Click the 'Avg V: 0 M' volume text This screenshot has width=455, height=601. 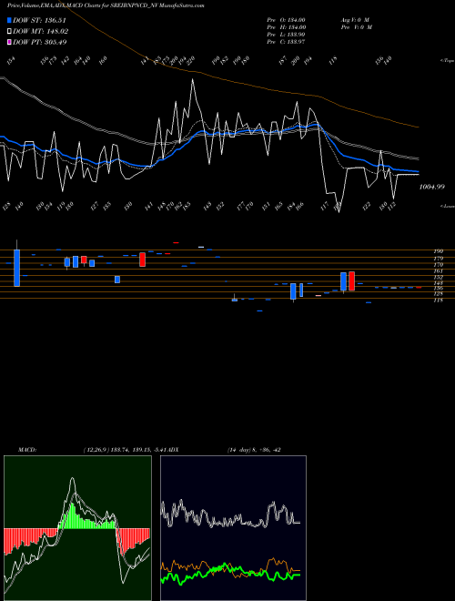click(354, 19)
